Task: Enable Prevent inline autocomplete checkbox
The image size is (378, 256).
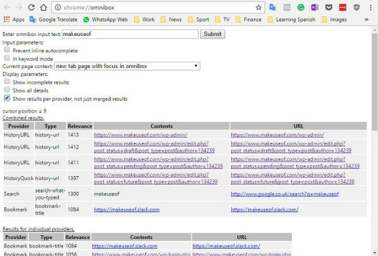Action: click(7, 50)
